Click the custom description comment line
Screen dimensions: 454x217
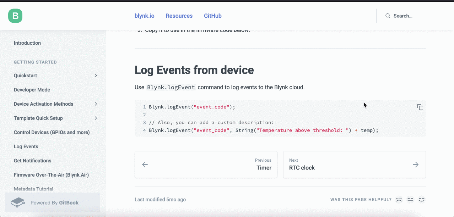coord(211,122)
